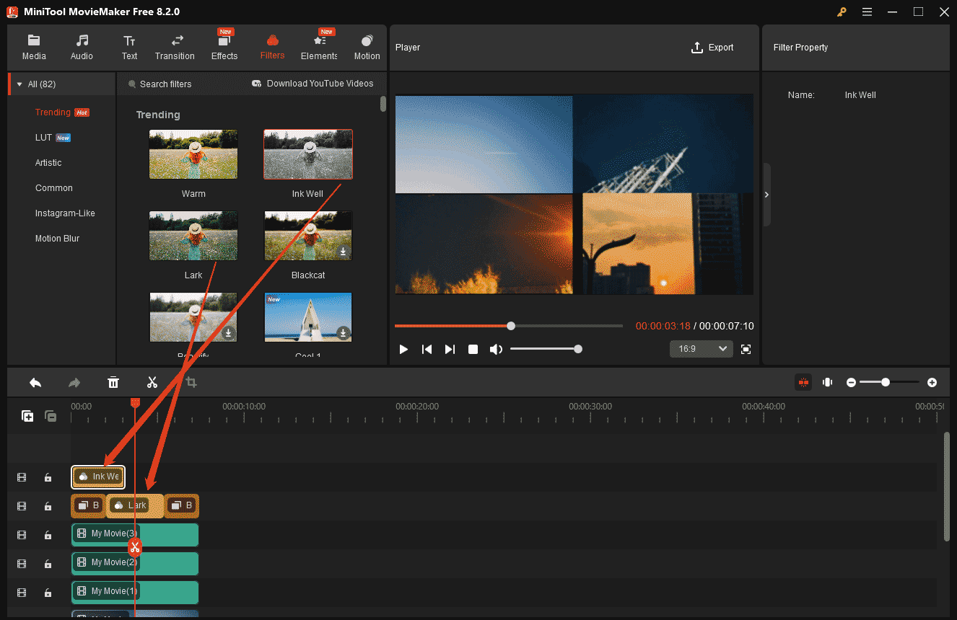Open the Audio tab
The image size is (957, 620).
pos(82,48)
